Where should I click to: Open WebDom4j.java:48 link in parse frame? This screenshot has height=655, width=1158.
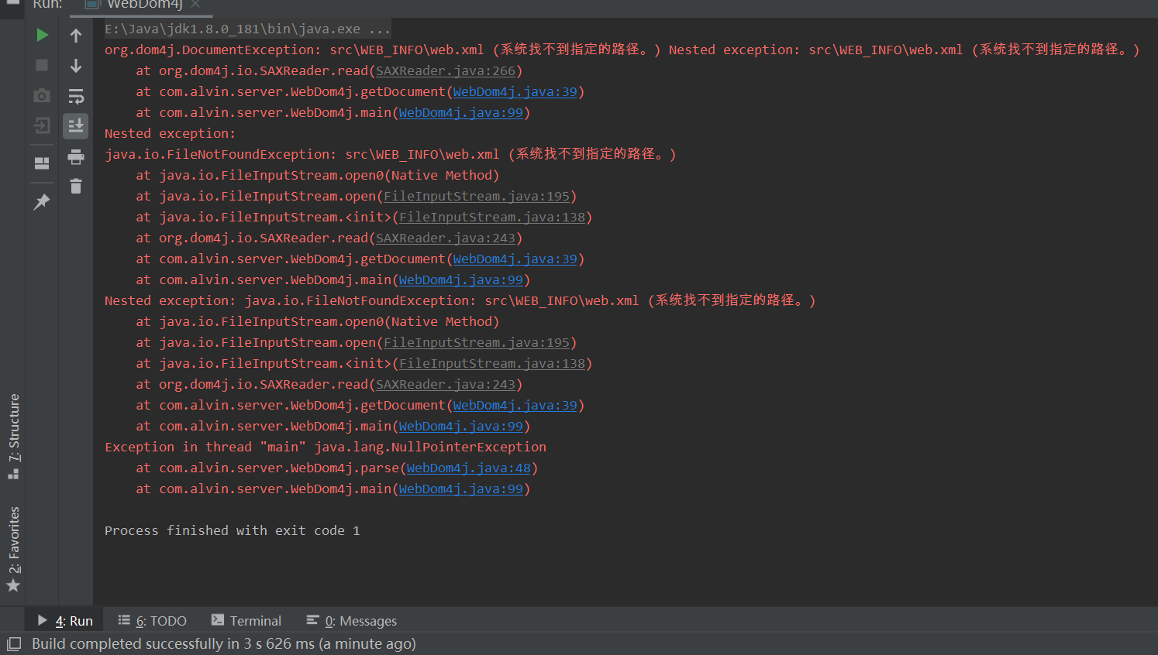tap(469, 468)
